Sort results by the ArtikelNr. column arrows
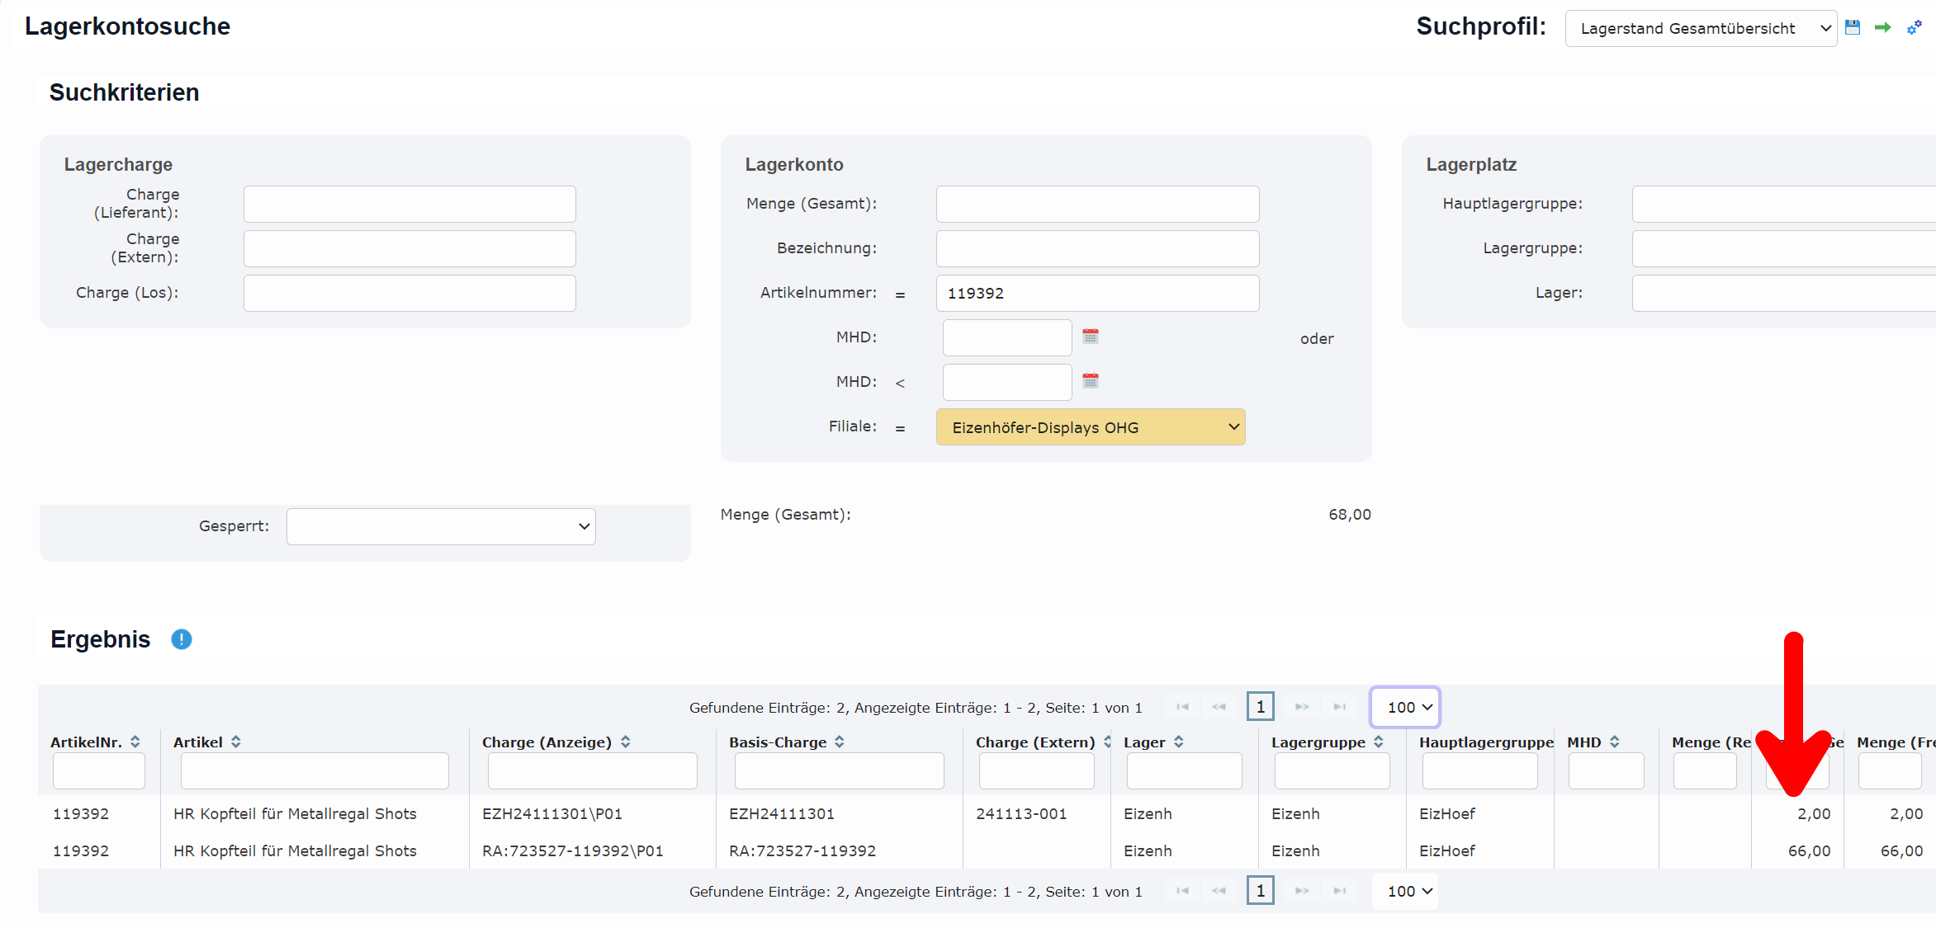This screenshot has height=928, width=1936. coord(135,742)
